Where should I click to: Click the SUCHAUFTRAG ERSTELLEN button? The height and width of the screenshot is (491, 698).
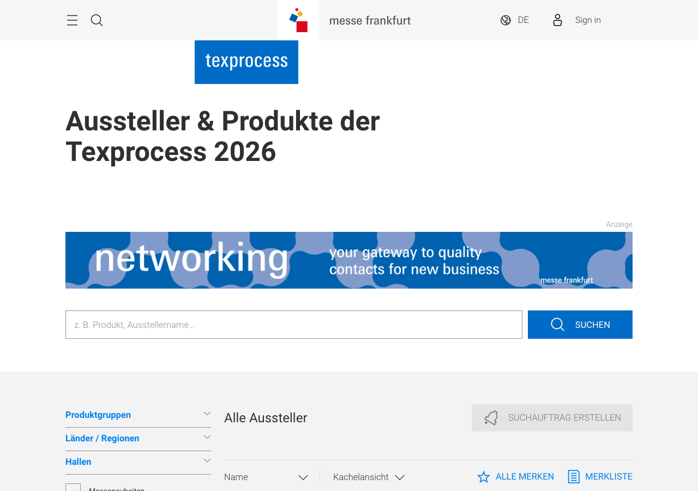point(552,418)
